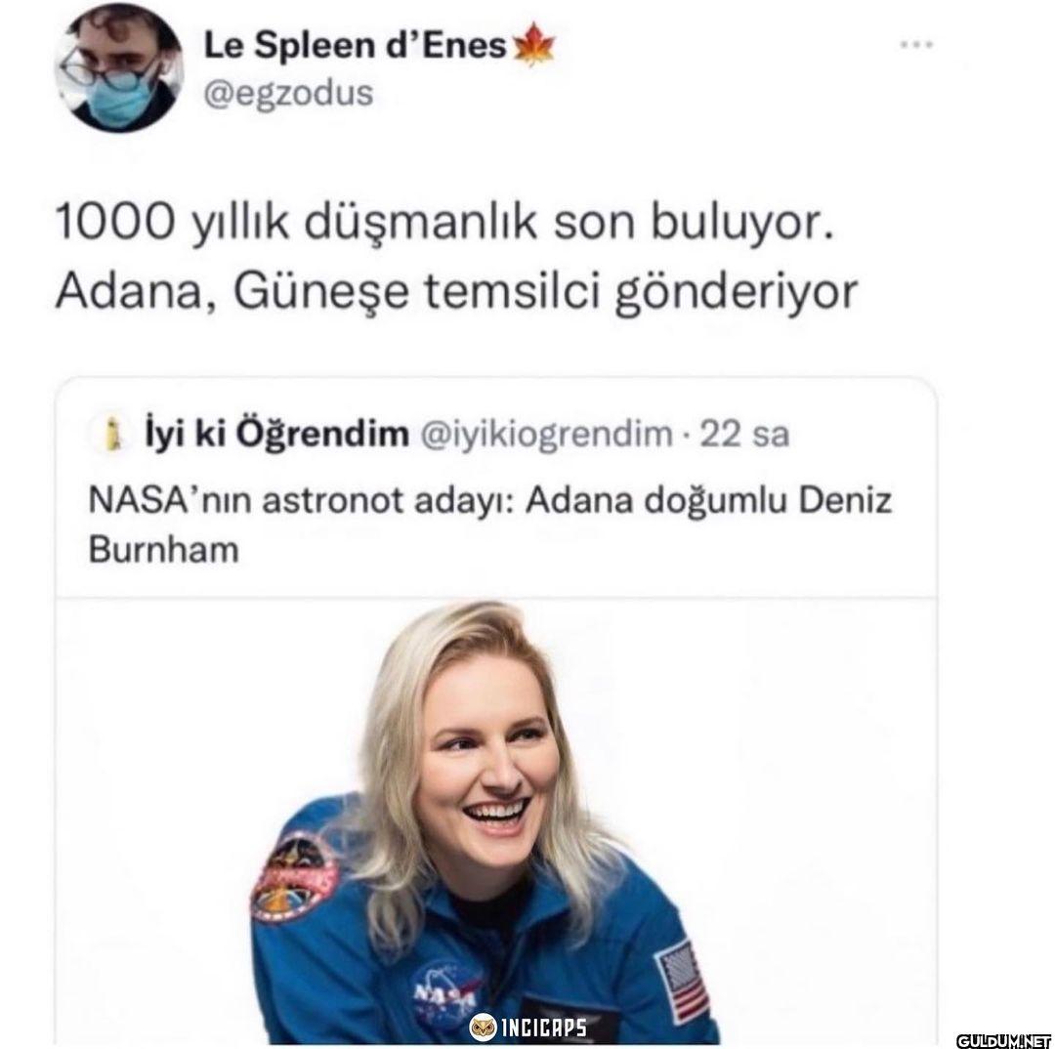1055x1049 pixels.
Task: Click the 1000 yıllık düşmanlık line
Action: pyautogui.click(x=444, y=222)
